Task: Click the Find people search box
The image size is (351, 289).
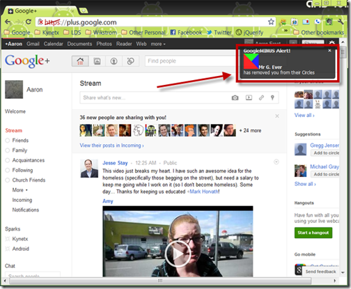Action: [192, 61]
